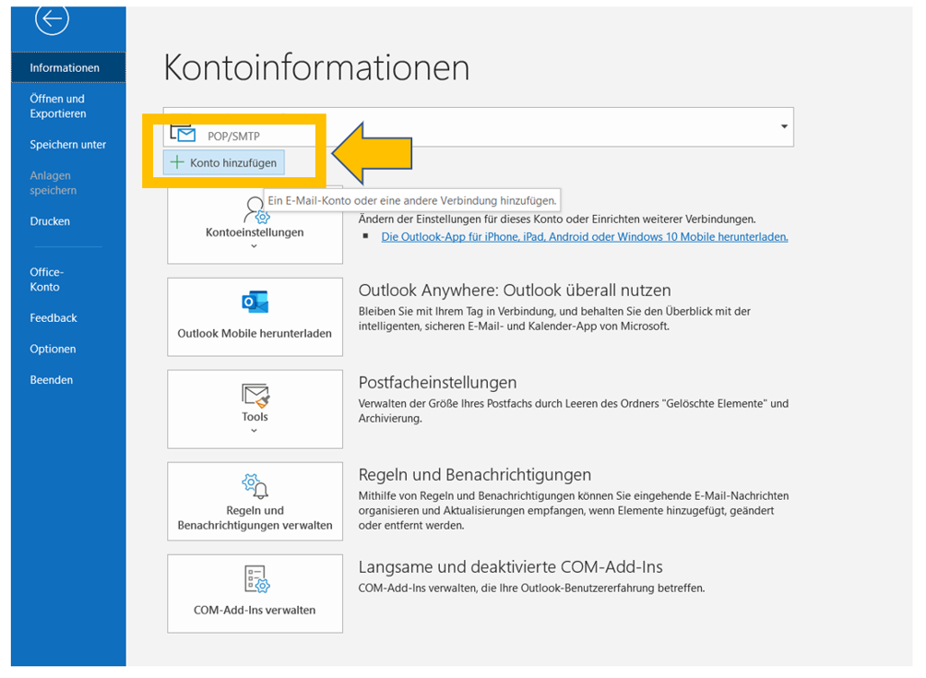Click the Outlook Anywhere heading text
Image resolution: width=926 pixels, height=678 pixels.
pos(515,291)
